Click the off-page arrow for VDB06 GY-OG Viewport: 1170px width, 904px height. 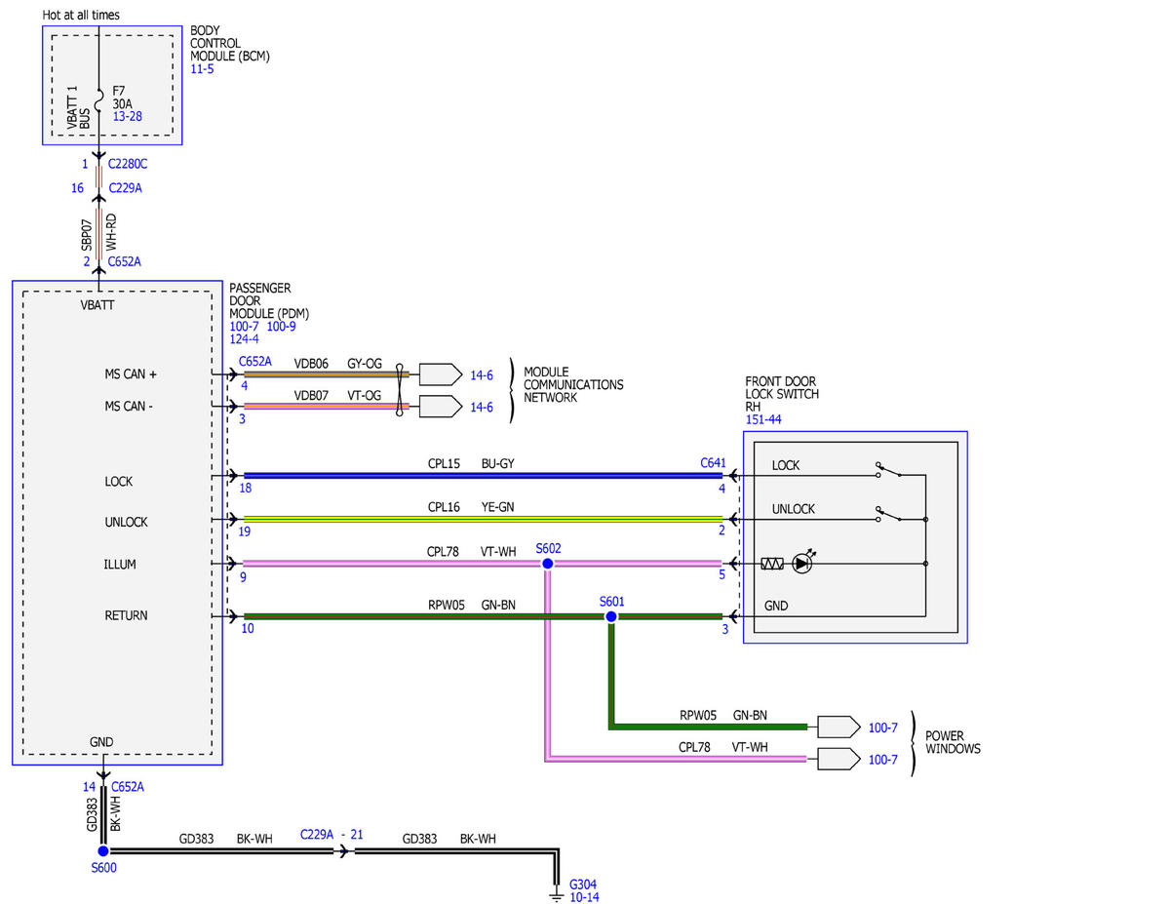(x=439, y=373)
